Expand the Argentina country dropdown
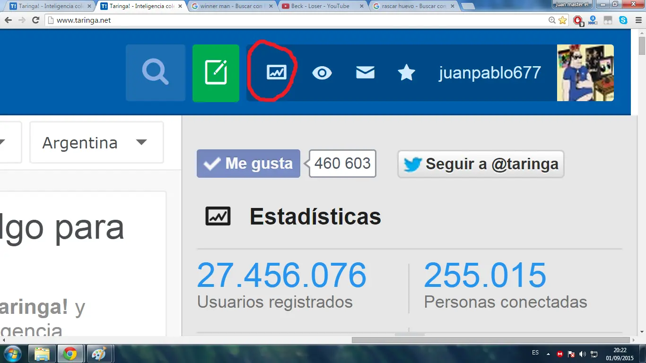 pyautogui.click(x=97, y=142)
